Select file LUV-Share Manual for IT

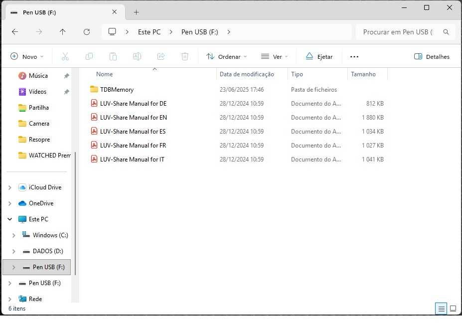132,159
